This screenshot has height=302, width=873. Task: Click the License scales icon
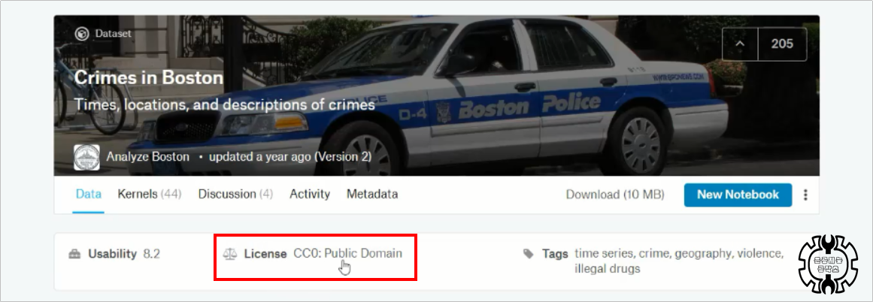tap(229, 254)
